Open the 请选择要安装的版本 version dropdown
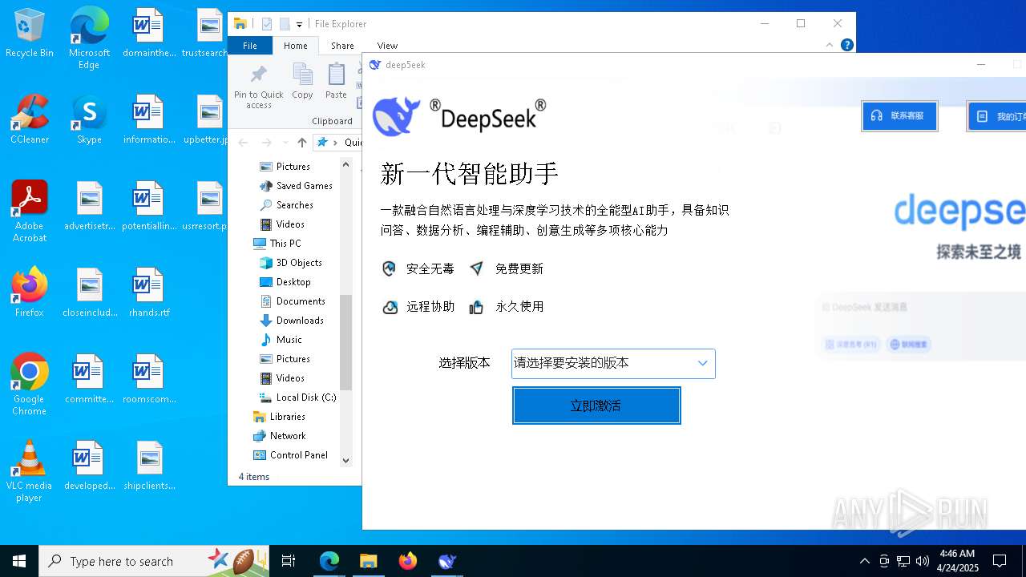Screen dimensions: 1026x577 613,363
